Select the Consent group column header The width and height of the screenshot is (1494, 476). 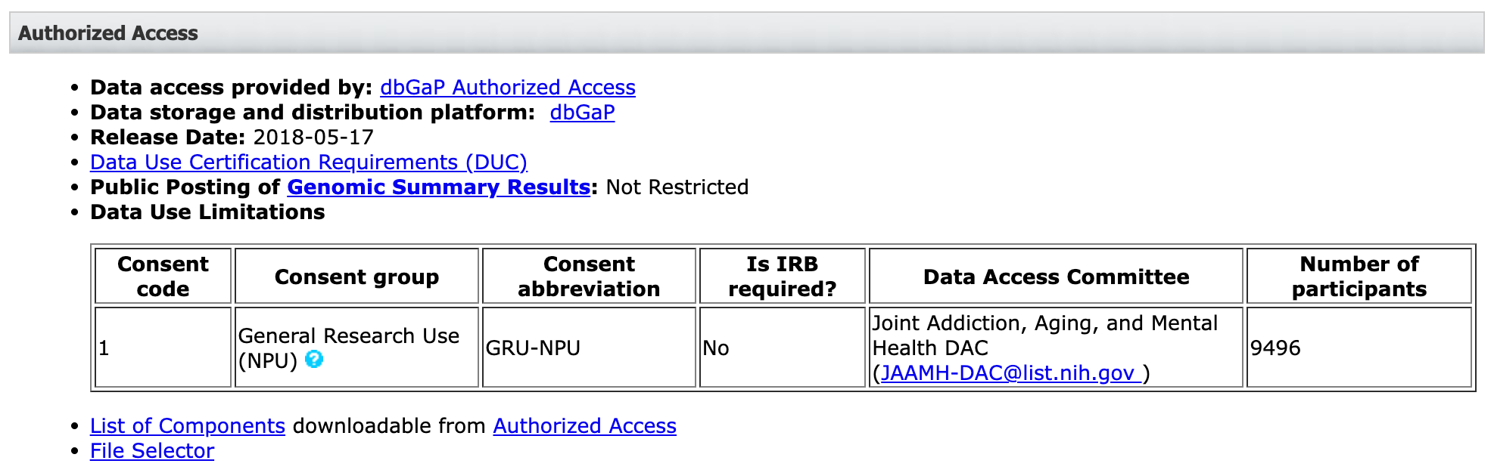356,277
